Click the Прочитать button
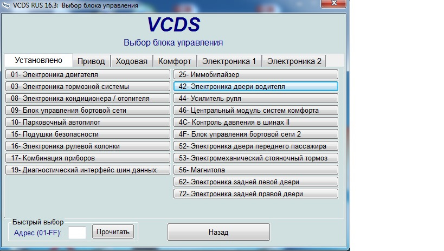Screen dimensions: 444x251 click(x=113, y=231)
